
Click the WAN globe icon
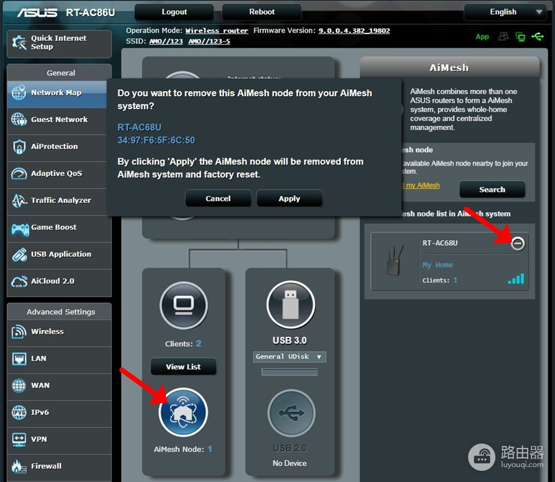tap(19, 385)
